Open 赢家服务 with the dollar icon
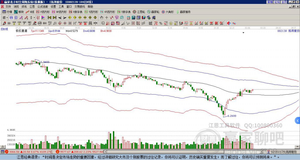 [183, 12]
